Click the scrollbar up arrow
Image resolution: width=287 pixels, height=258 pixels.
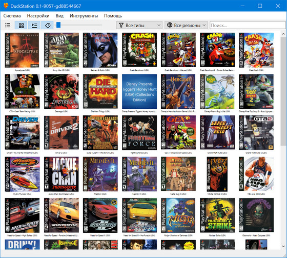[283, 34]
